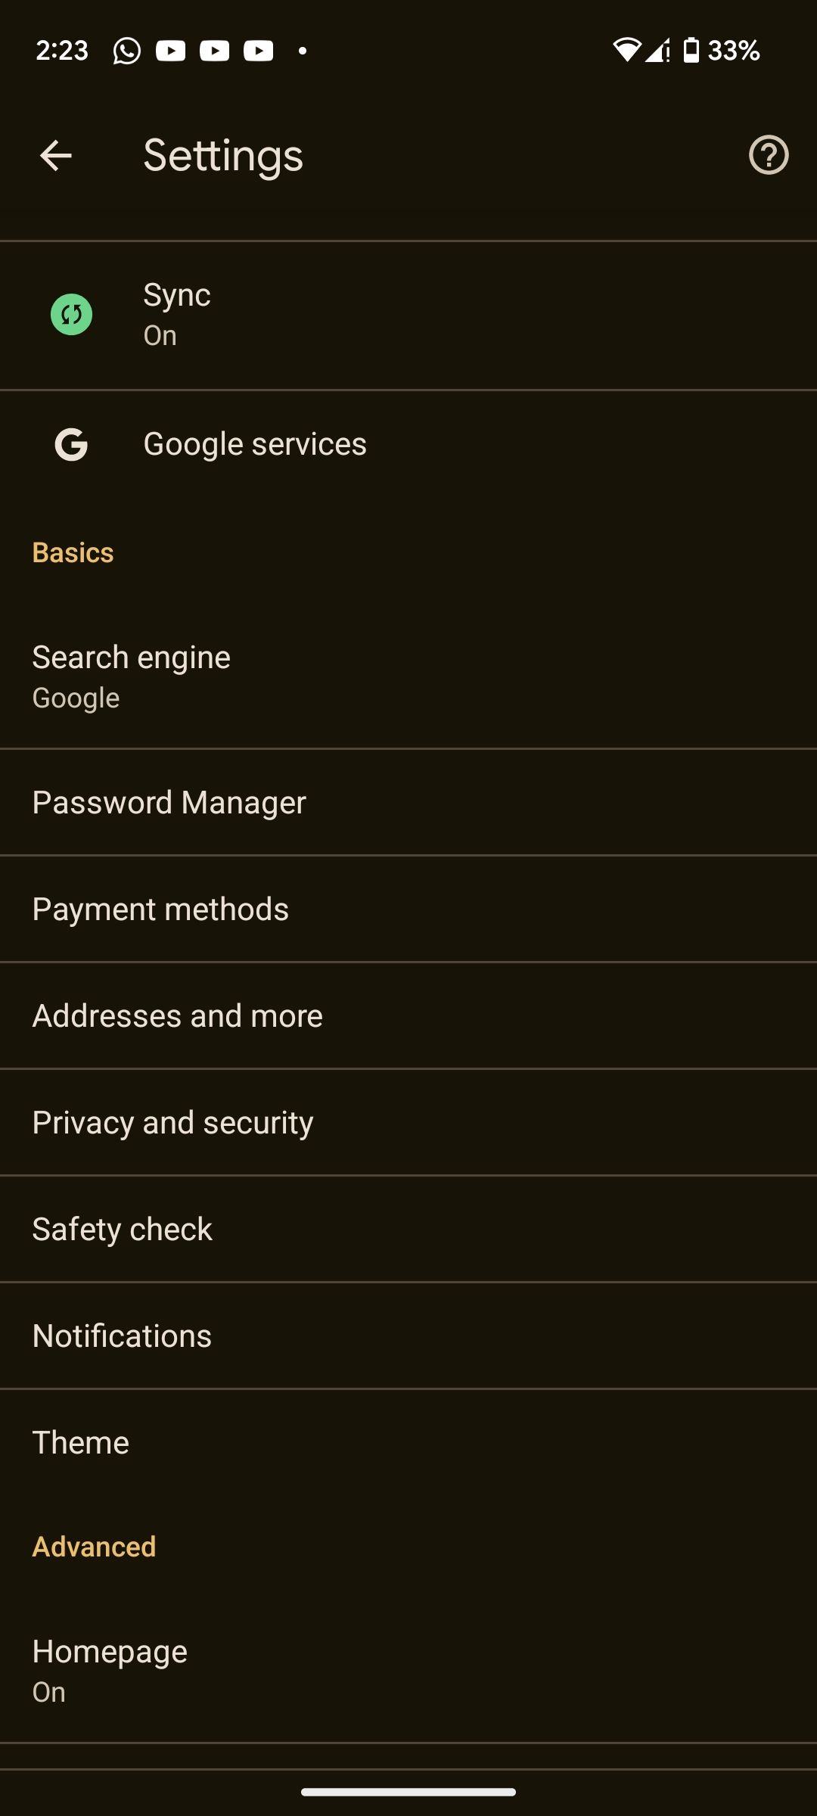Open Password Manager
The image size is (817, 1816).
408,803
